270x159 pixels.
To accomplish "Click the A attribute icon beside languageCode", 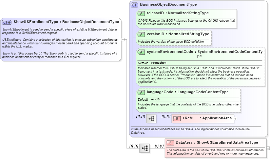I will (141, 93).
